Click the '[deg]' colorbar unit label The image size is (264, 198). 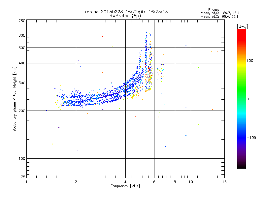(x=242, y=26)
